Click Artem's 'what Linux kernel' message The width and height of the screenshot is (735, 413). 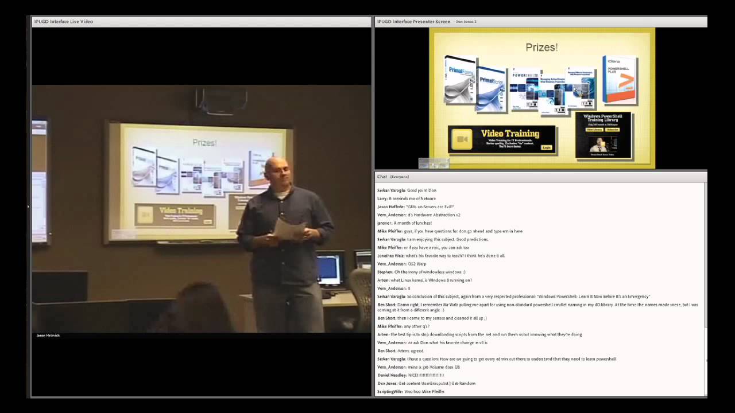click(x=424, y=280)
